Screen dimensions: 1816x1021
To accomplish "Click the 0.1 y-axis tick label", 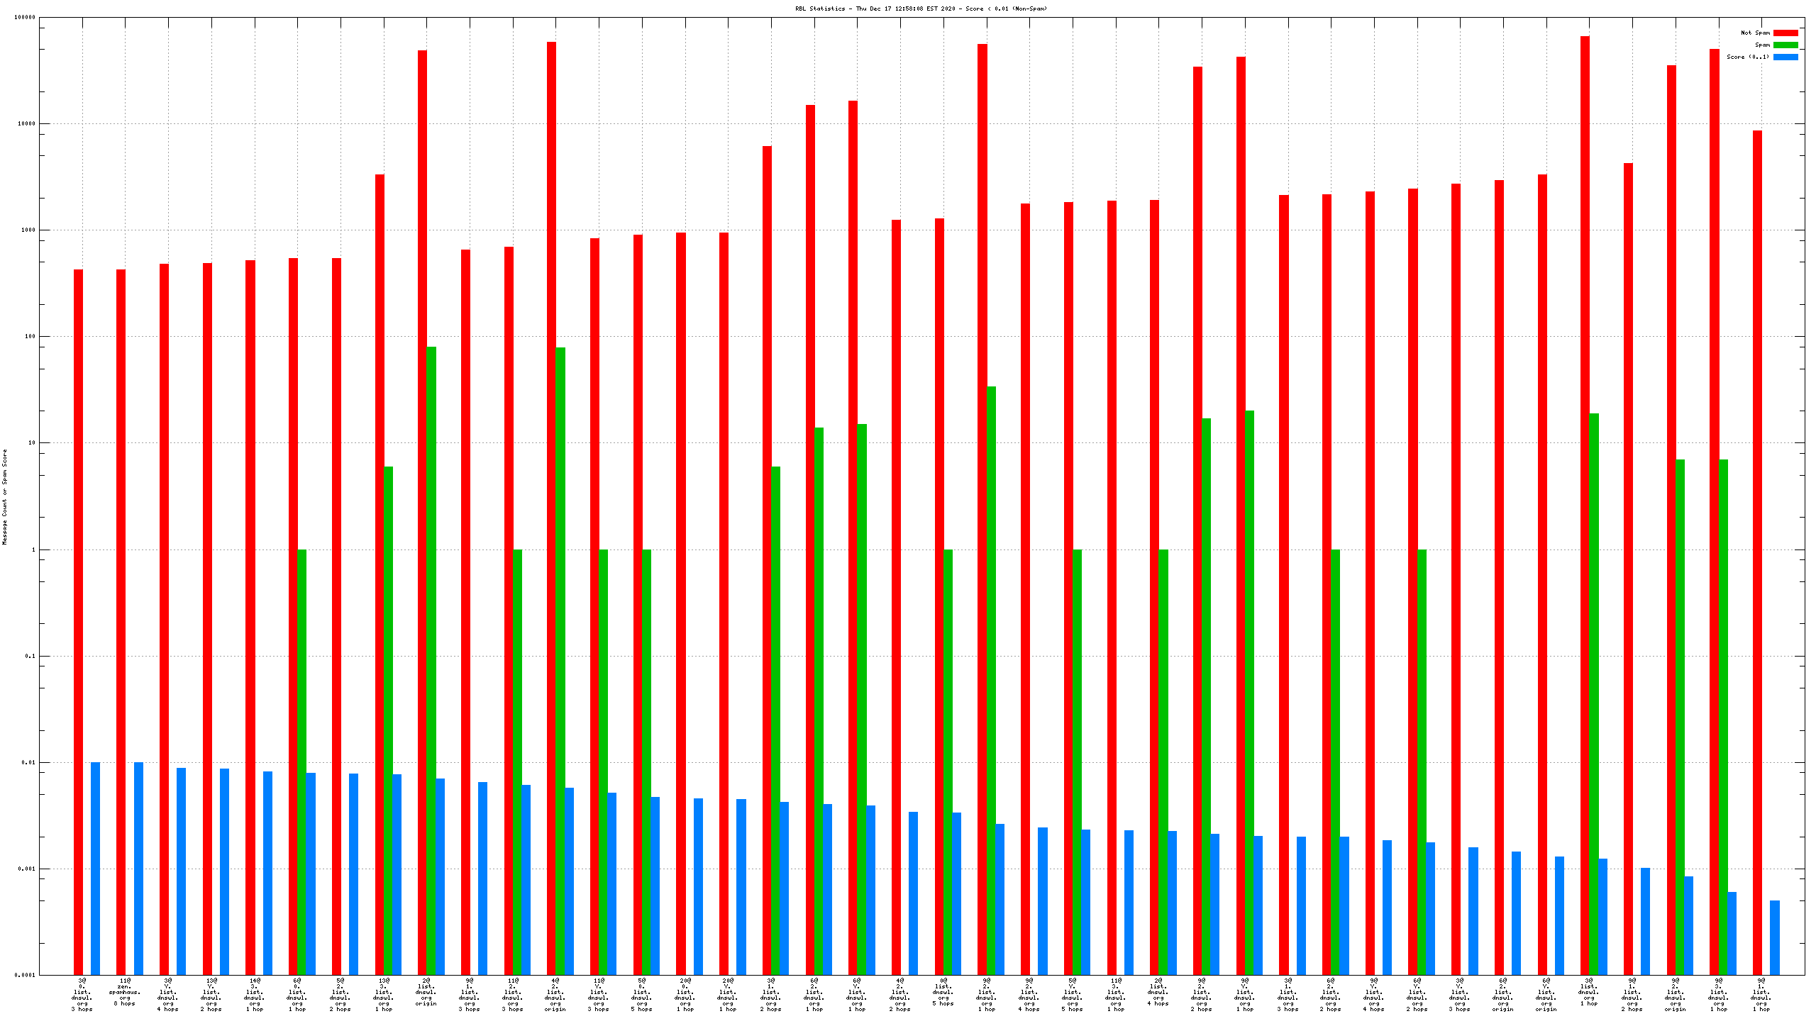I will click(x=30, y=656).
